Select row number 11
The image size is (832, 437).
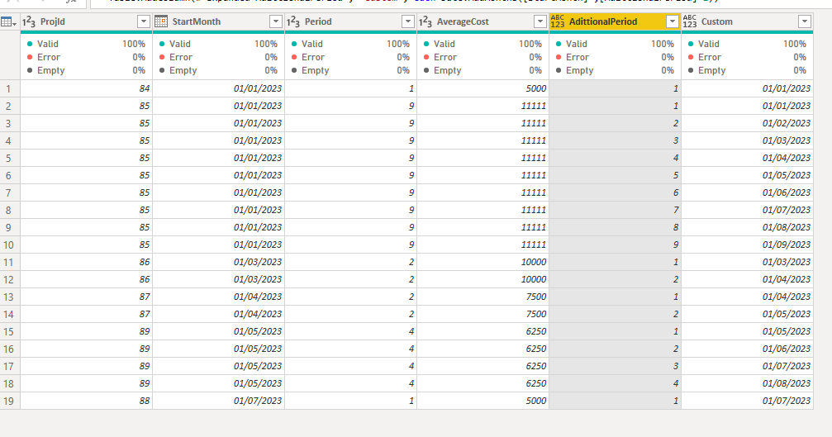point(8,262)
